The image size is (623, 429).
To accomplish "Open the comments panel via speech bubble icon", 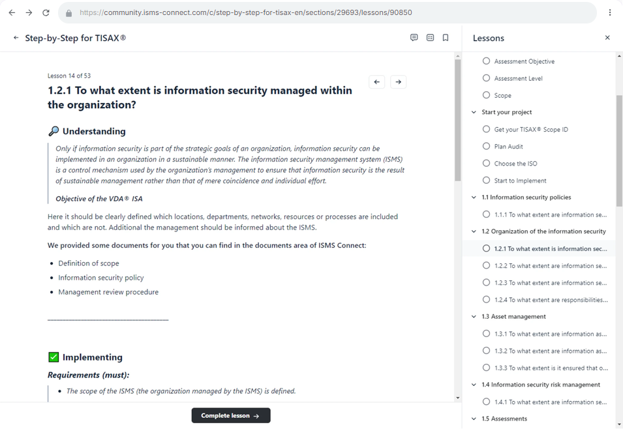I will (x=414, y=37).
